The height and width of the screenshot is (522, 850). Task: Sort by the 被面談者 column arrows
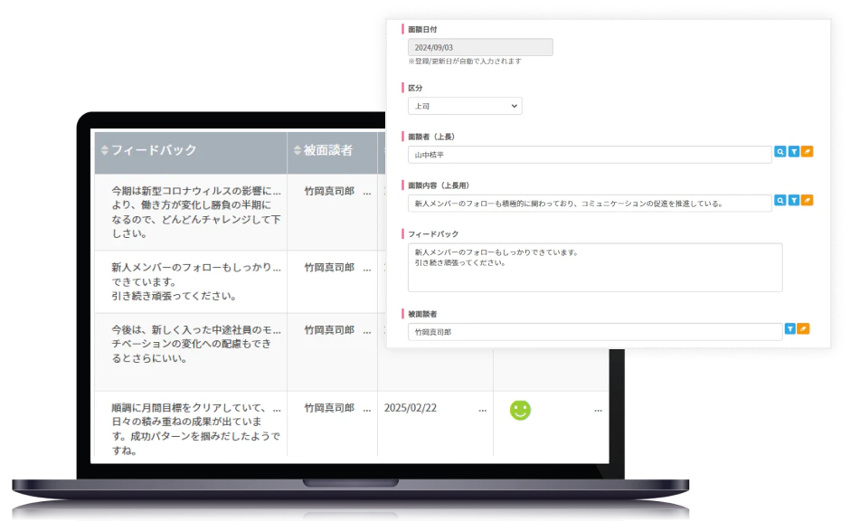297,150
